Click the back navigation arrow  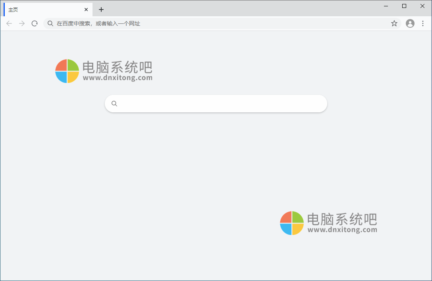pos(9,23)
